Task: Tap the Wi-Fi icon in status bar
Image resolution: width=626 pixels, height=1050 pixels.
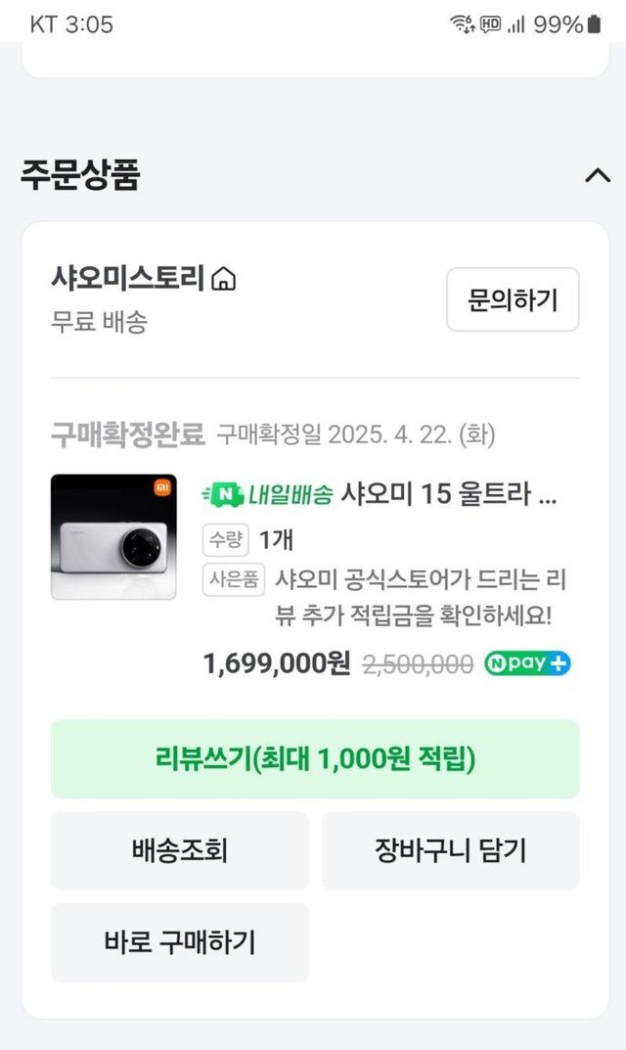Action: click(461, 24)
